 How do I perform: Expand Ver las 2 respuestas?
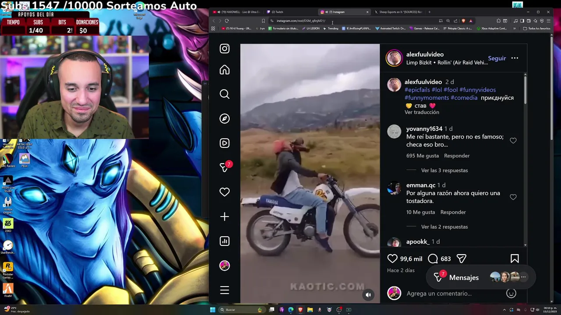coord(444,227)
